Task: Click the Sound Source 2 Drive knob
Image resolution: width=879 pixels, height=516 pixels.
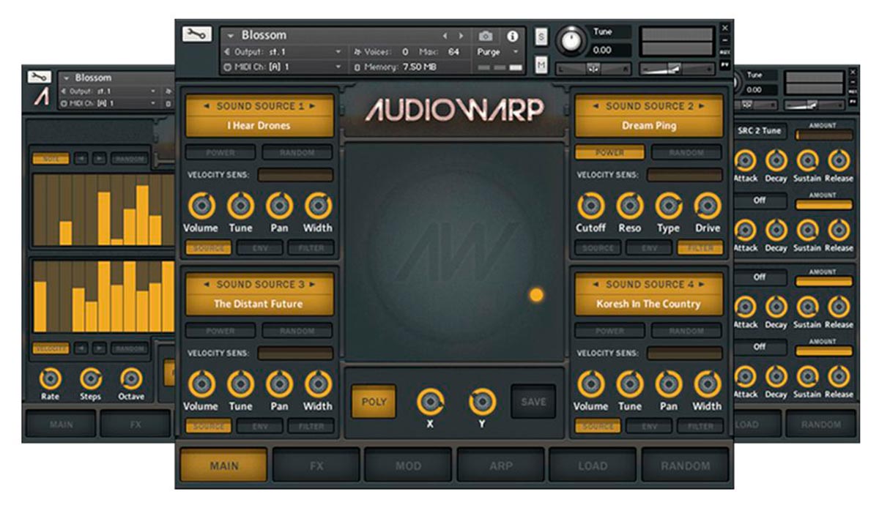Action: 708,206
